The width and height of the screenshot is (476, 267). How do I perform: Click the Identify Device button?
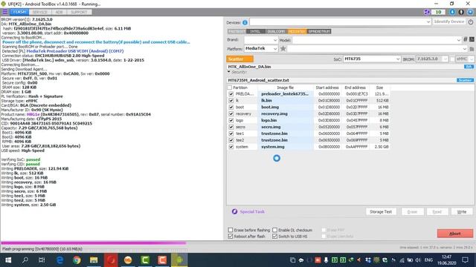click(x=449, y=22)
